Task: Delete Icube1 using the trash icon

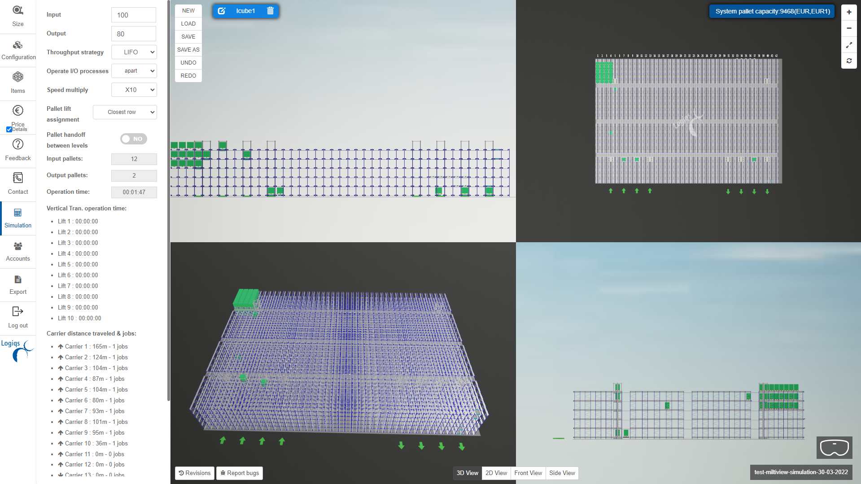Action: click(x=270, y=11)
